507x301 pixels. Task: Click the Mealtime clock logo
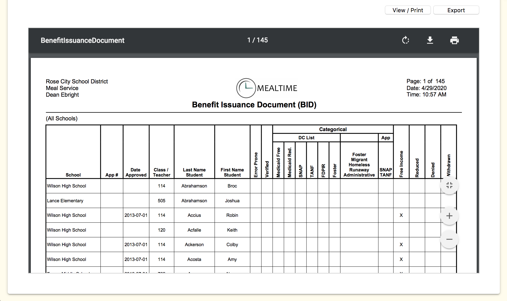[246, 88]
